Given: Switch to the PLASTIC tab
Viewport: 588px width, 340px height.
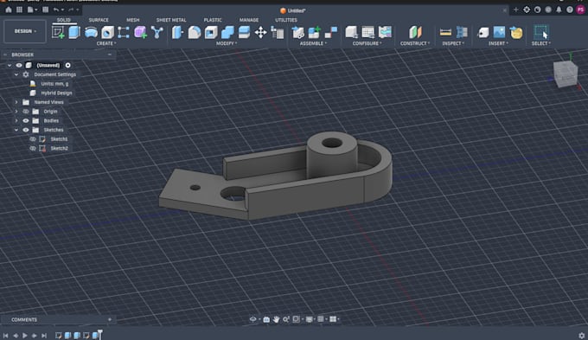Looking at the screenshot, I should pos(213,20).
